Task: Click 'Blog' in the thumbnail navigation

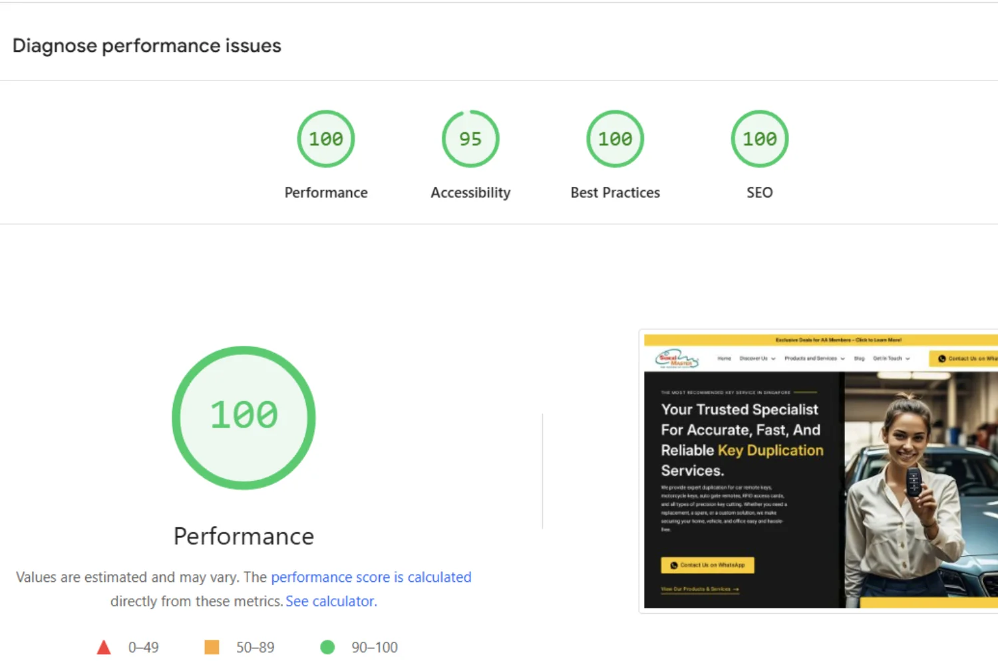Action: coord(859,358)
